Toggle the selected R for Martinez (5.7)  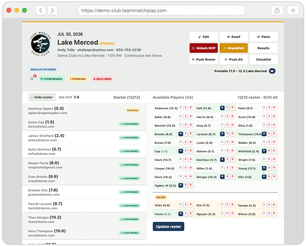point(222,160)
